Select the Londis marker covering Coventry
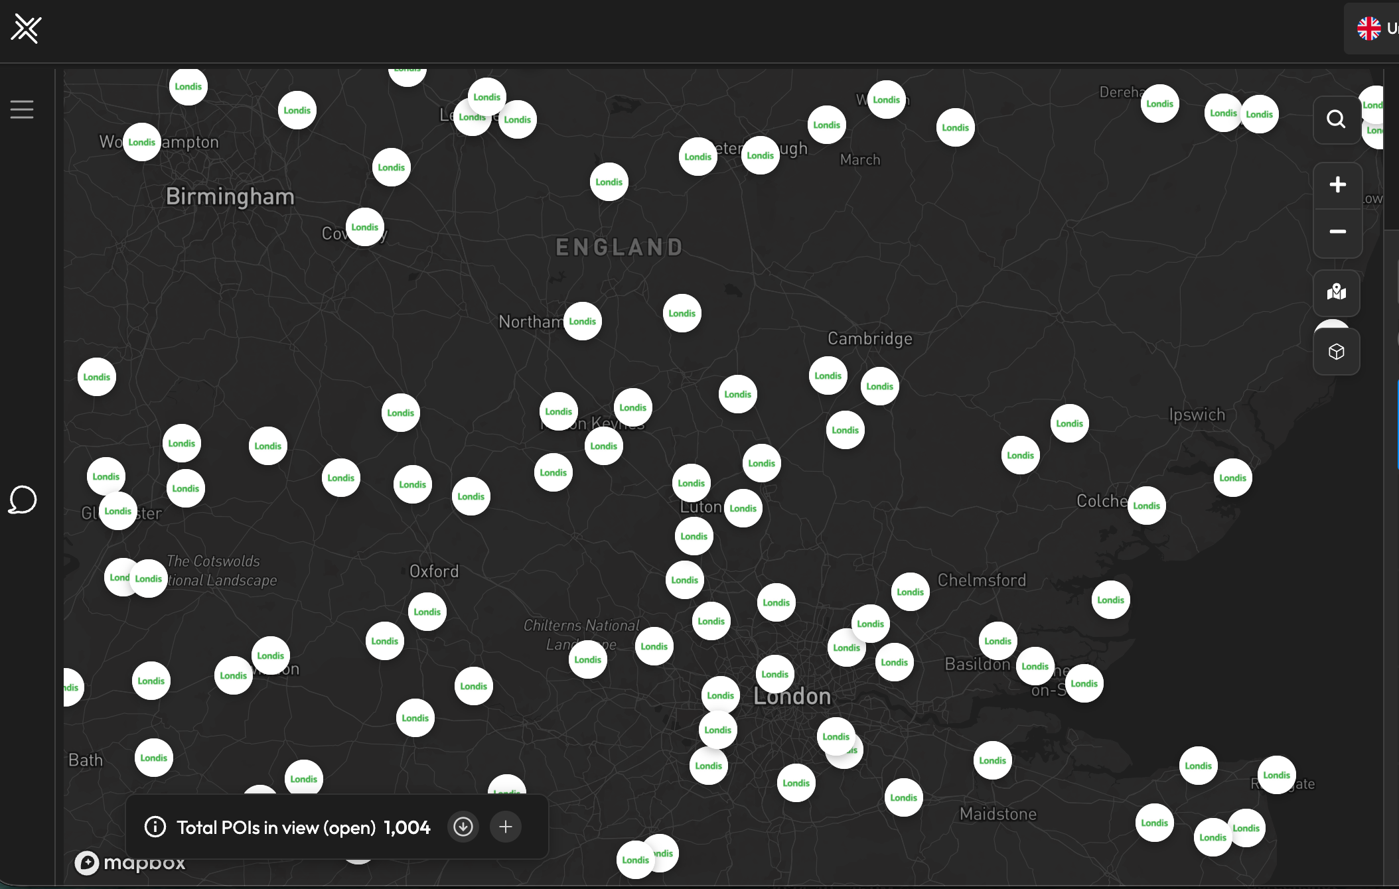Image resolution: width=1399 pixels, height=889 pixels. 364,227
